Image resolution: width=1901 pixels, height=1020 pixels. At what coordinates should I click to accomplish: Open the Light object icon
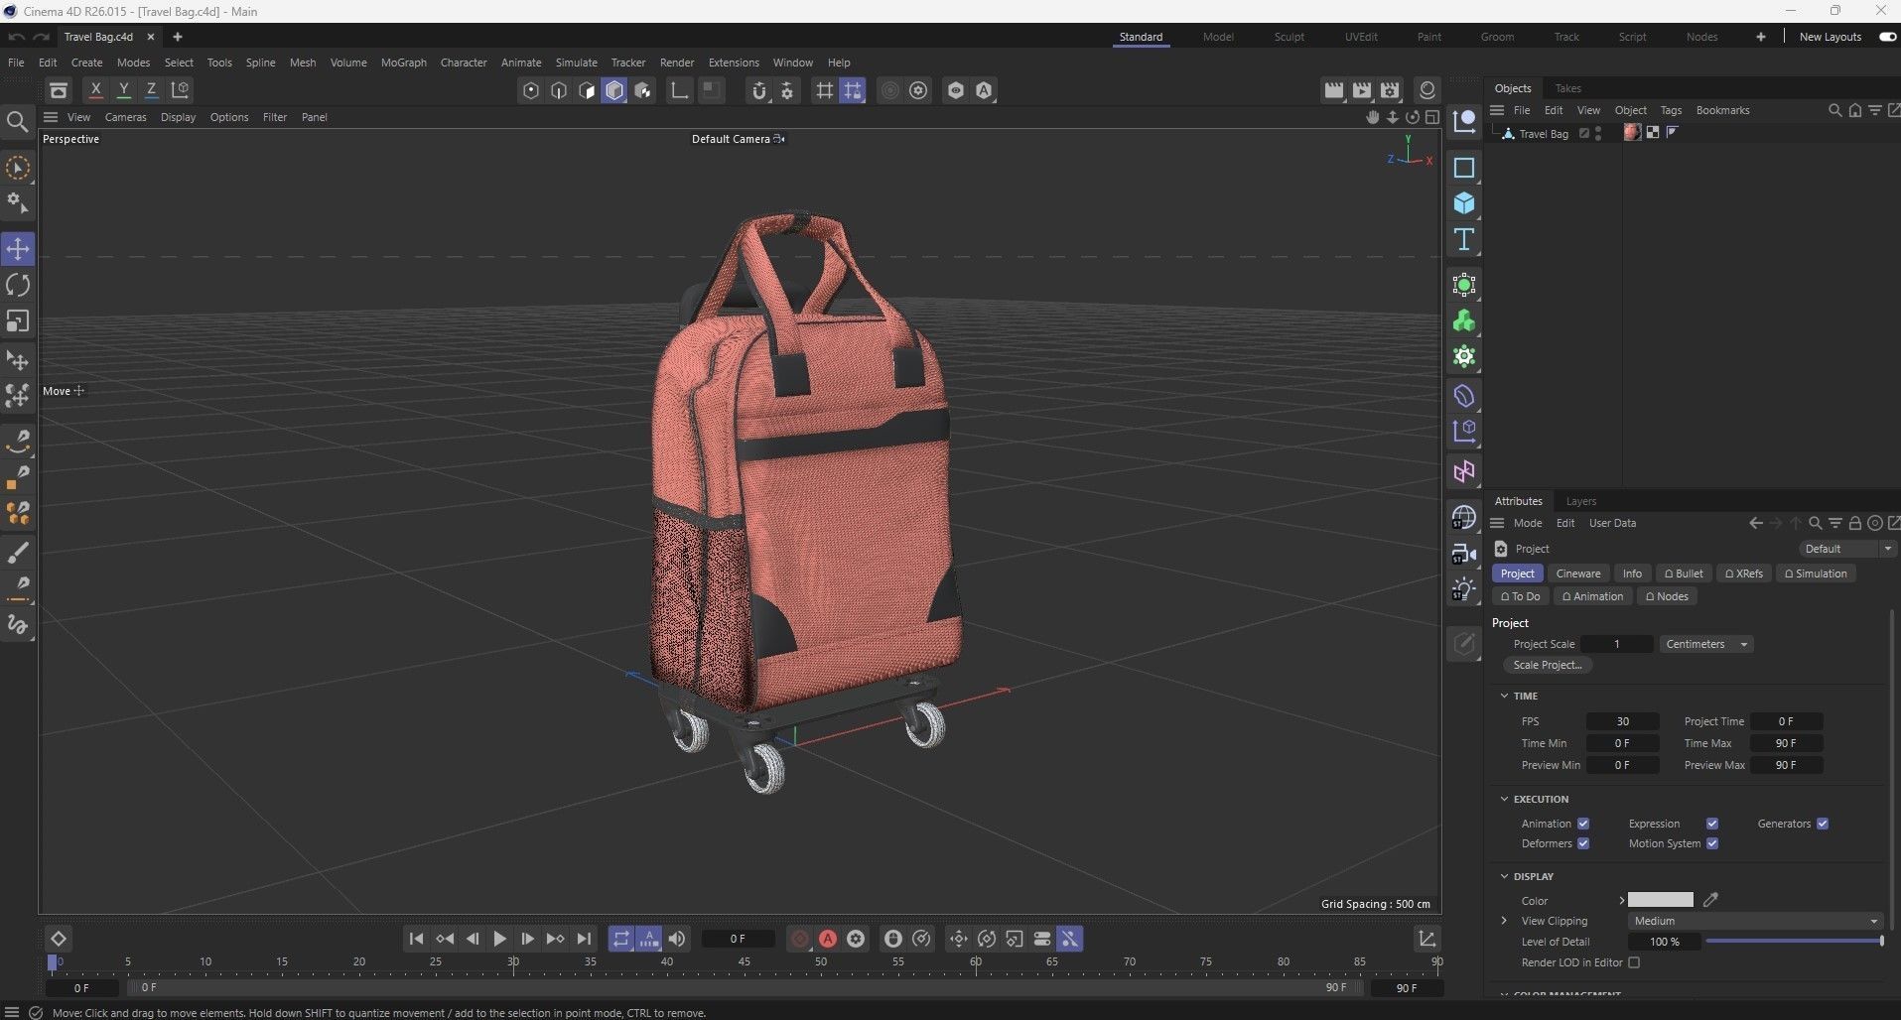1464,589
